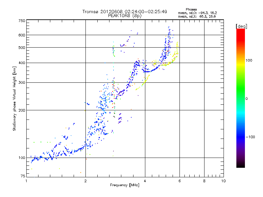Image resolution: width=263 pixels, height=197 pixels.
Task: Click the 200 tick label on height axis
Action: coord(22,110)
